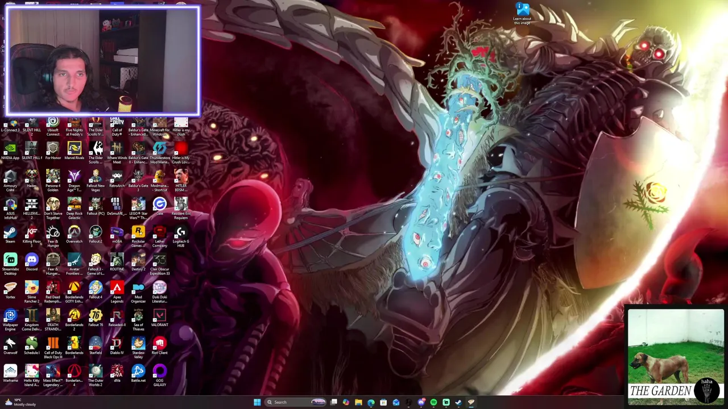Image resolution: width=728 pixels, height=409 pixels.
Task: Open Slime Rancher 2 shortcut
Action: 31,293
